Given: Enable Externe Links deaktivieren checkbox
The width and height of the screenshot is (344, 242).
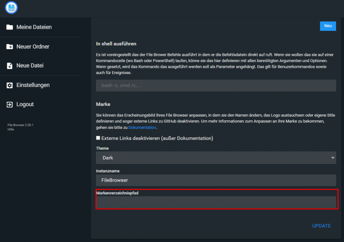Looking at the screenshot, I should tap(98, 138).
